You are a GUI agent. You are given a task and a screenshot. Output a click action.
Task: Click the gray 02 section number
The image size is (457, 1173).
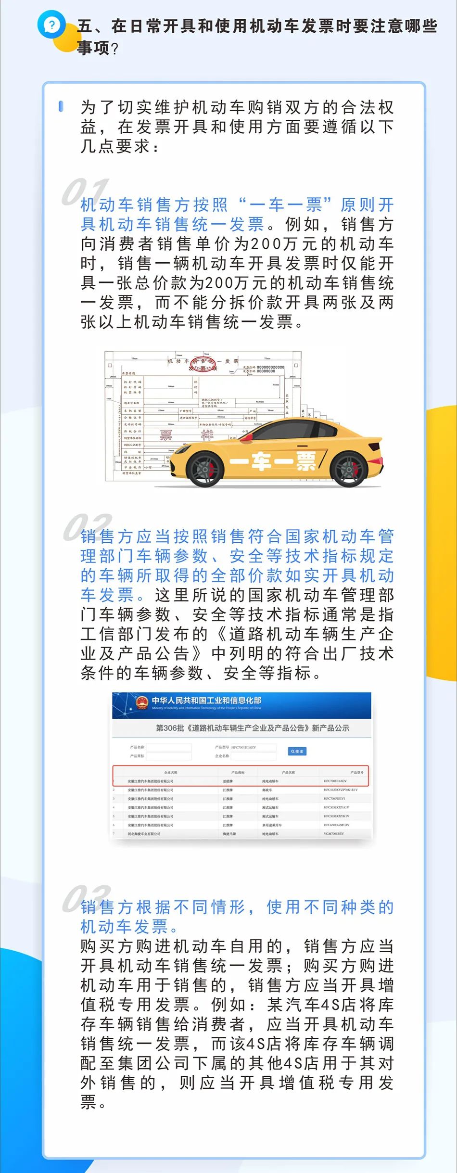click(87, 527)
